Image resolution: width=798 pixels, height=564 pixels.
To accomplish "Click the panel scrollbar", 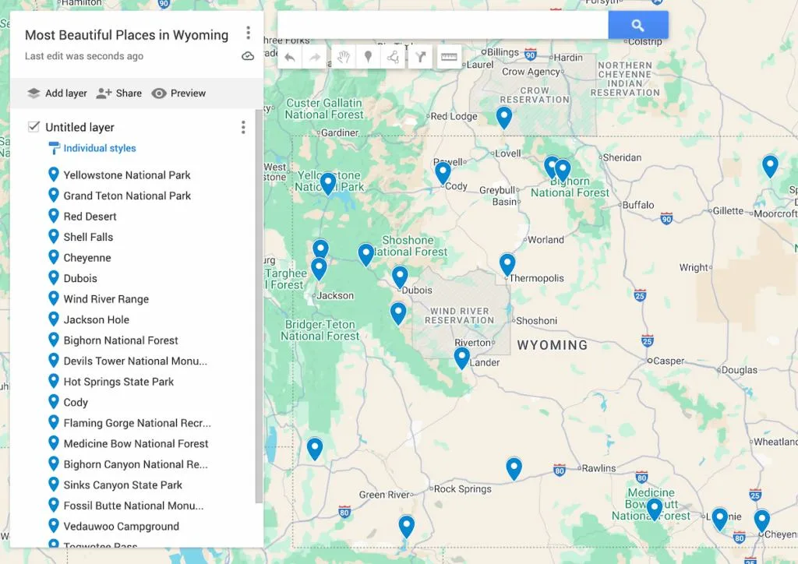I will pos(259,305).
